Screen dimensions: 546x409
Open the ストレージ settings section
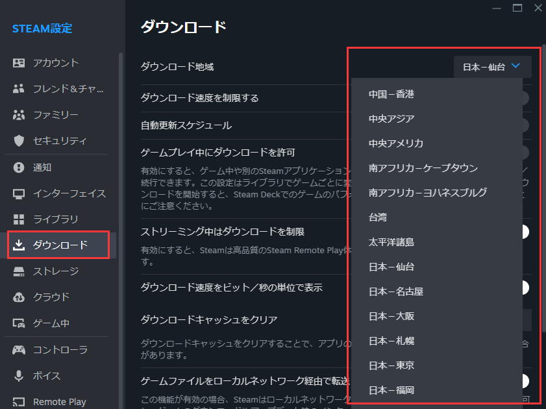[x=56, y=271]
